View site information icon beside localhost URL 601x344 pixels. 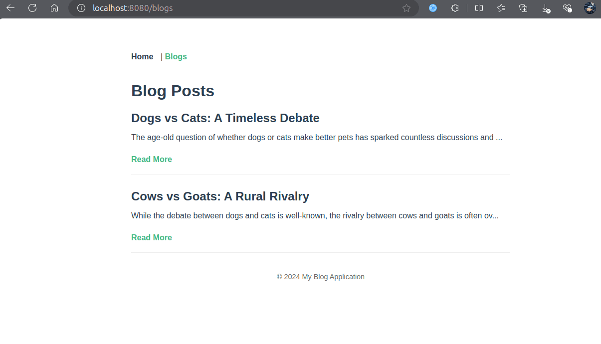click(81, 8)
